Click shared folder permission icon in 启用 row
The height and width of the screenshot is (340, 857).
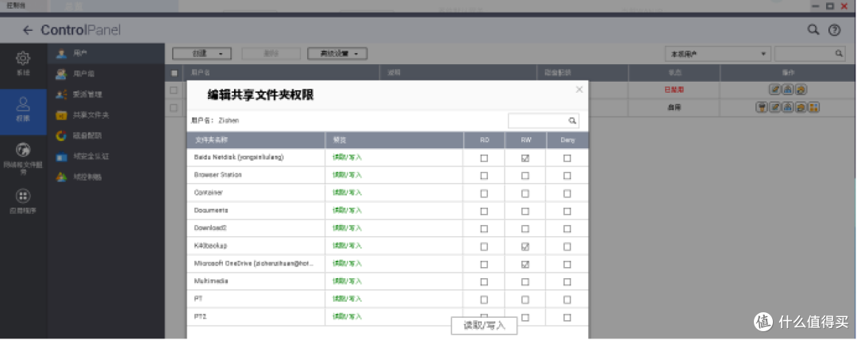tap(801, 108)
